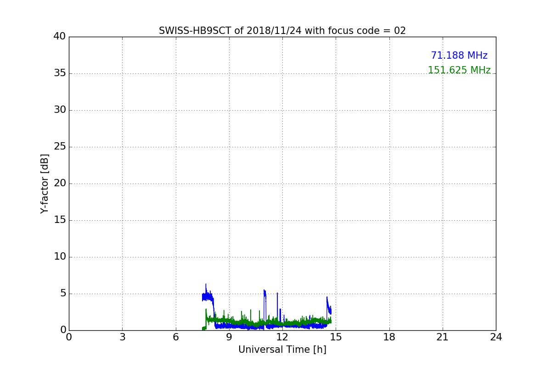Click x-axis tick value 3

[122, 337]
